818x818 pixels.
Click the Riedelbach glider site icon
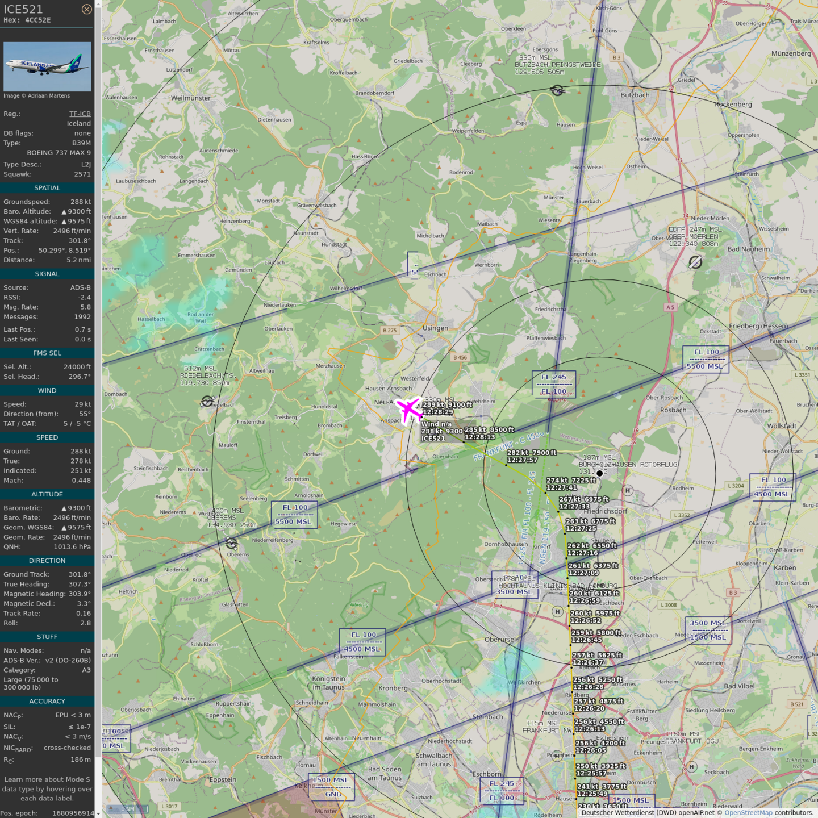click(207, 402)
